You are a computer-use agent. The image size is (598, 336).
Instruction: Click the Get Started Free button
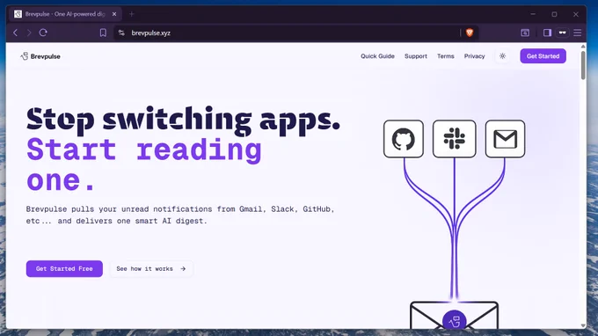tap(64, 269)
